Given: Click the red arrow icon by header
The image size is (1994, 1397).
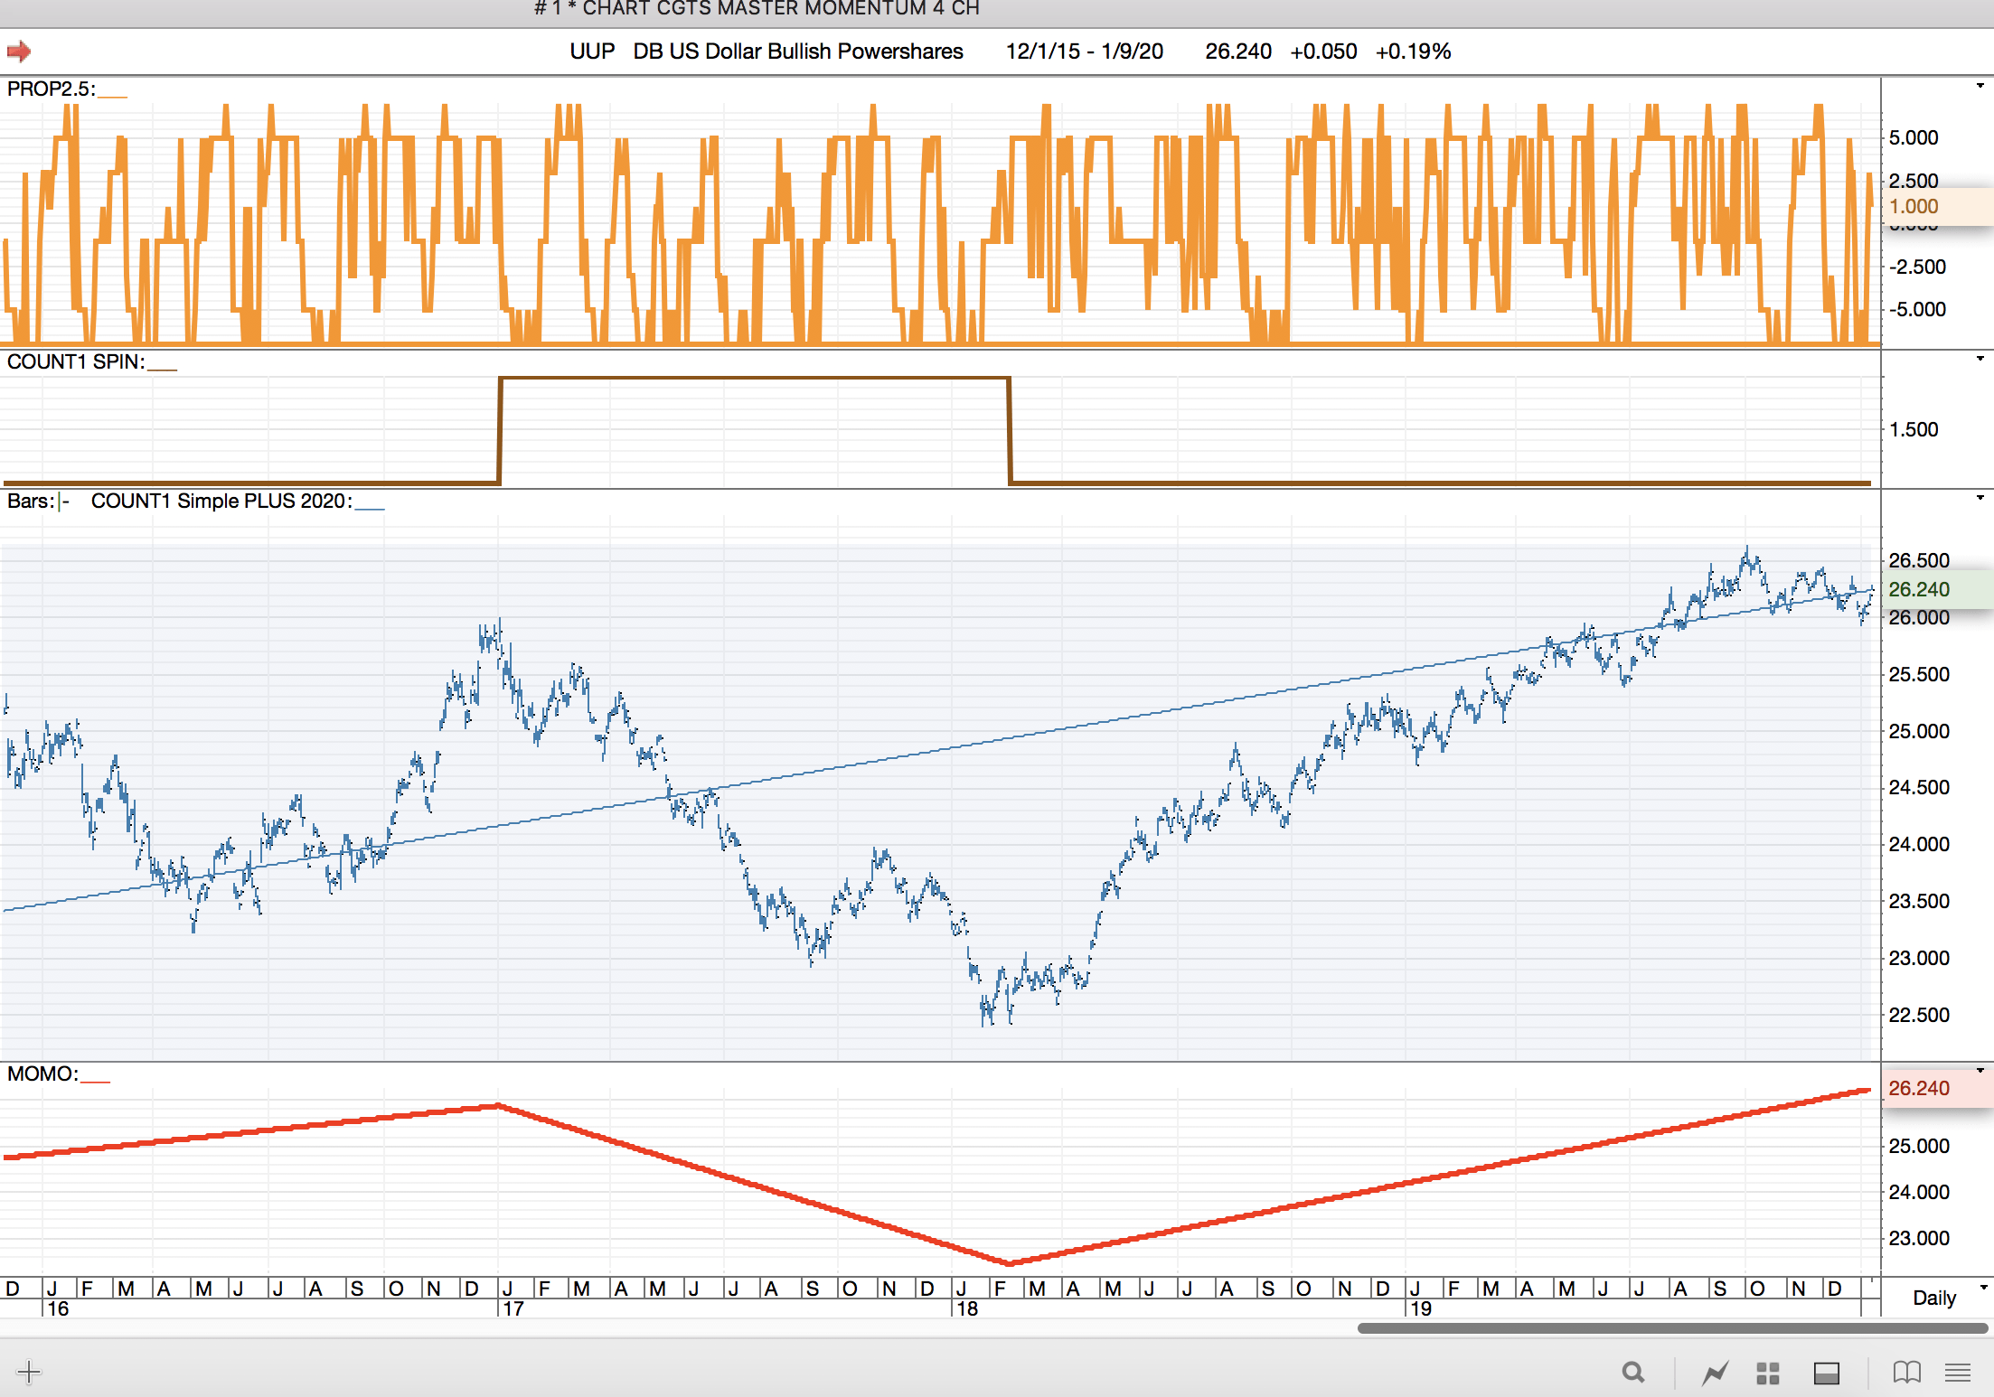Looking at the screenshot, I should pos(19,52).
